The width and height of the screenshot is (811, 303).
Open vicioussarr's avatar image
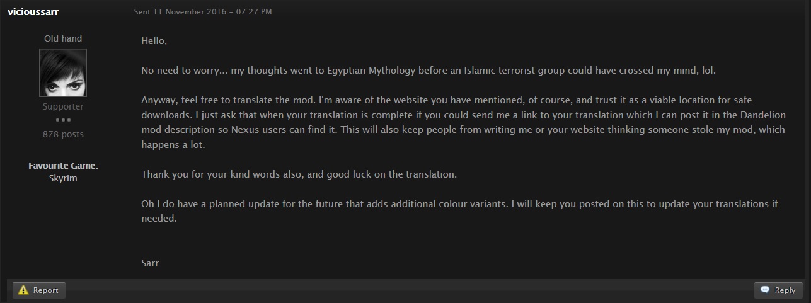click(x=63, y=72)
